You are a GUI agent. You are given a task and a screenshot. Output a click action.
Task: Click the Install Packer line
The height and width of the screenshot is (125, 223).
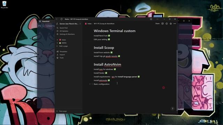(x=100, y=73)
